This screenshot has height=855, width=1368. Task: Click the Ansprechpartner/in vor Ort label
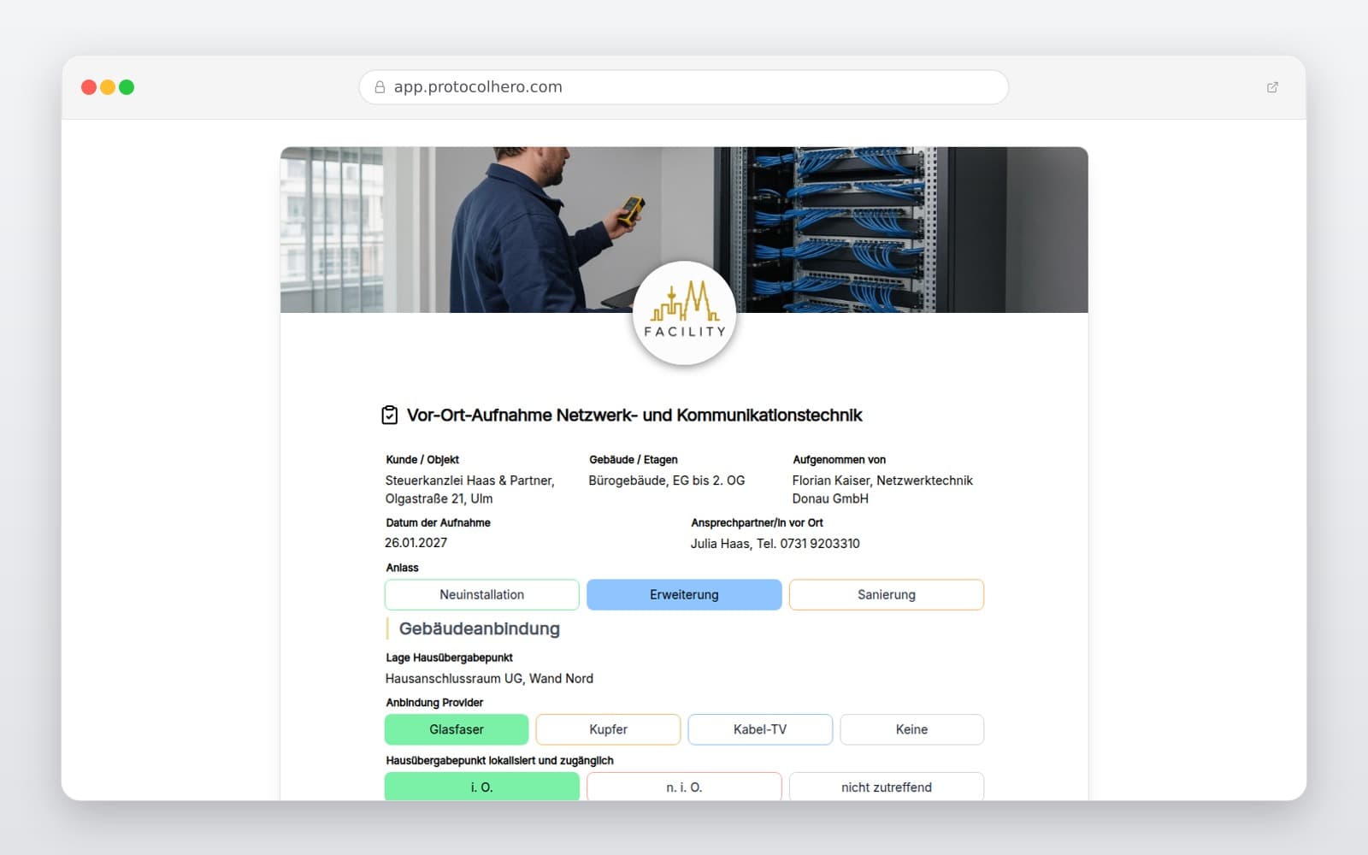(x=757, y=522)
